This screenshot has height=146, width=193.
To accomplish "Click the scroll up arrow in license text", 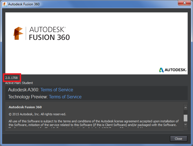I will point(185,107).
